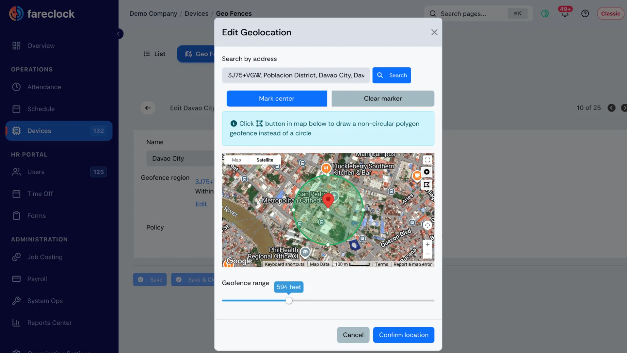Open Users in sidebar
This screenshot has height=353, width=627.
tap(59, 172)
